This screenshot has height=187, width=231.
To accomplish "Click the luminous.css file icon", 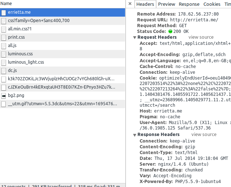I will pos(4,54).
